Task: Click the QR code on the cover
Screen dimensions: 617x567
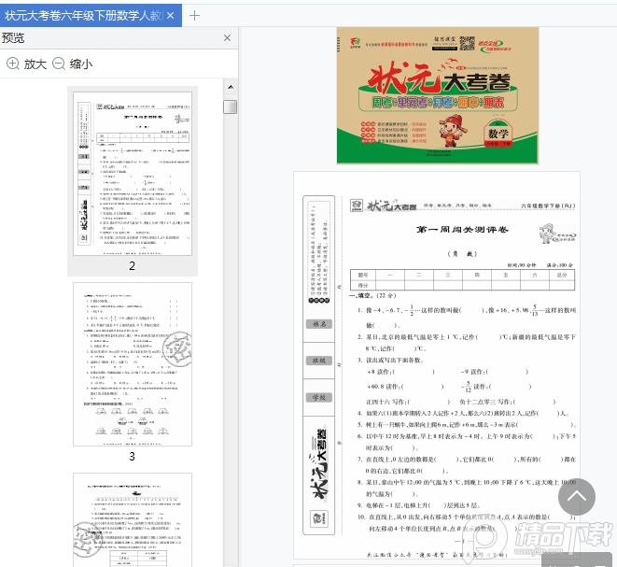Action: tap(468, 43)
